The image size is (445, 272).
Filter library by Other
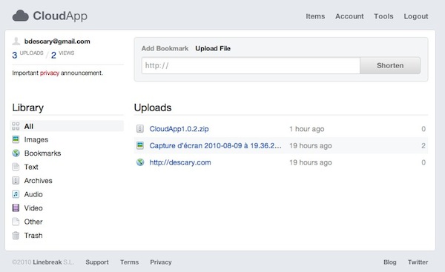33,222
